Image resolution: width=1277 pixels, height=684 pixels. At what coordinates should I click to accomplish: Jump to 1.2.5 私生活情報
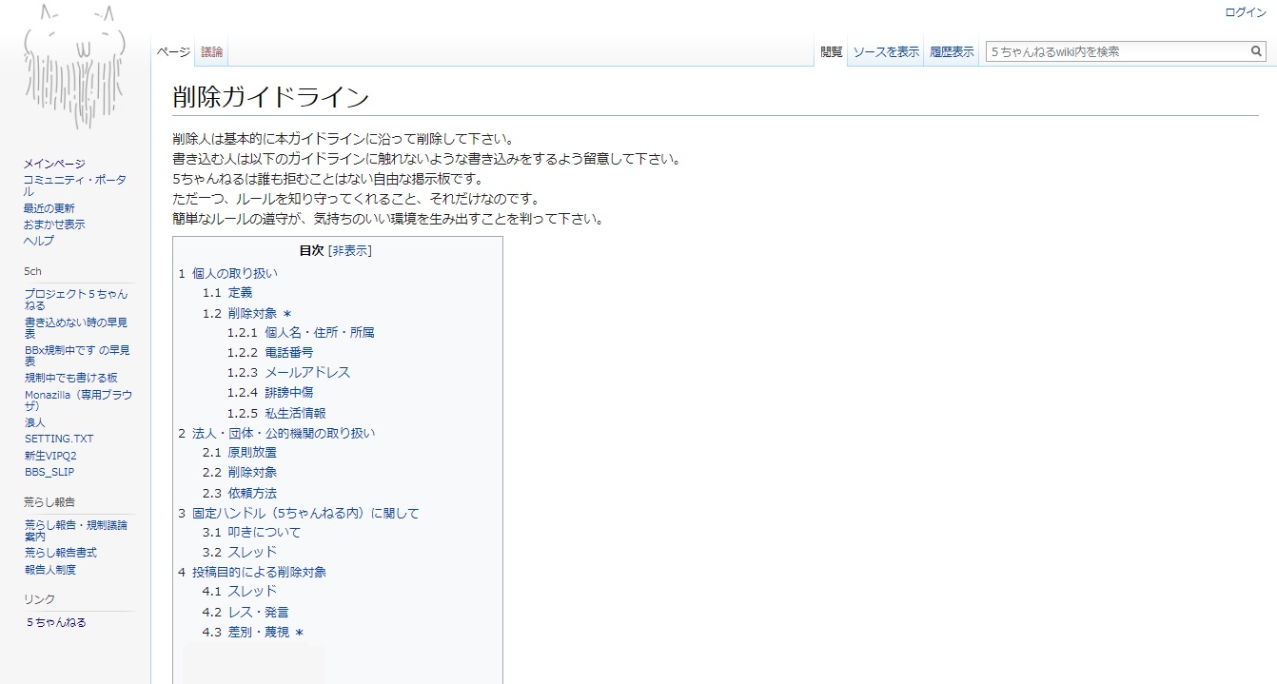[277, 414]
